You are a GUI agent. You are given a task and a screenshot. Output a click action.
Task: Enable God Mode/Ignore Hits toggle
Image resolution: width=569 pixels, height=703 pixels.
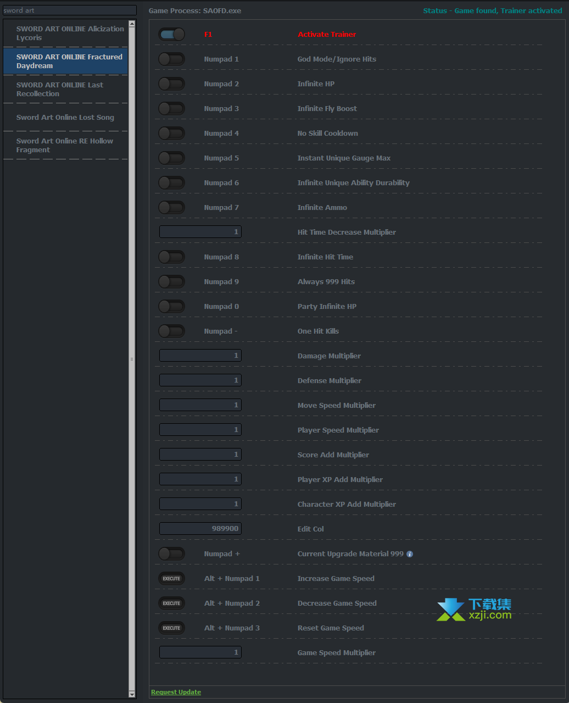click(x=171, y=59)
